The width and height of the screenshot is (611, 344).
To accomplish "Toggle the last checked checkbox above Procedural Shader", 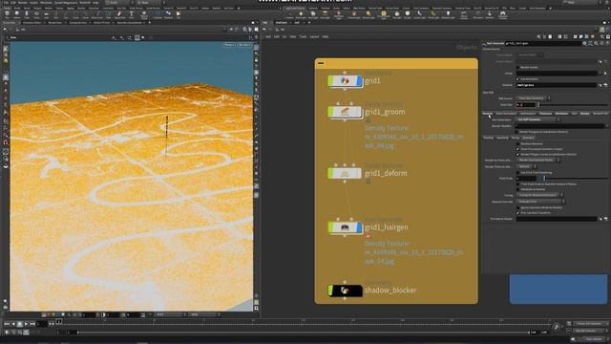I will point(517,213).
